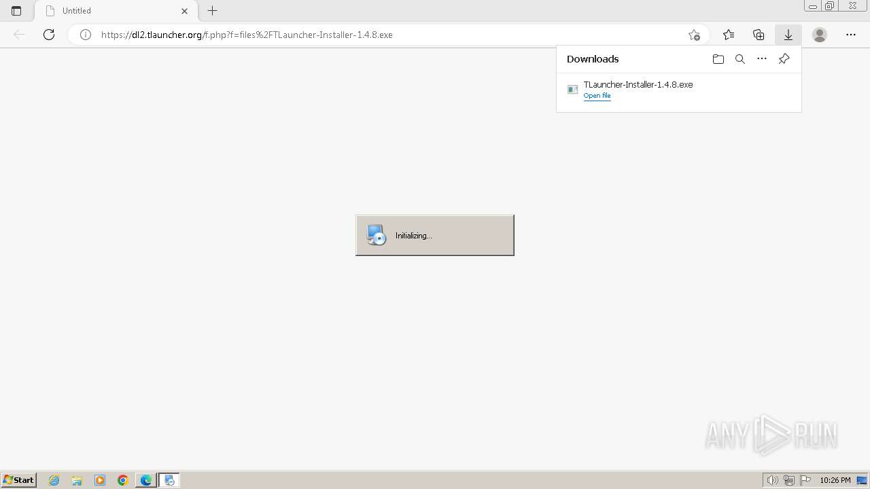Open the Windows Start button
The width and height of the screenshot is (870, 489).
tap(19, 480)
